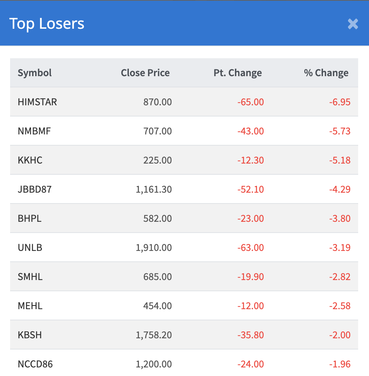
Task: Click the Symbol column header
Action: pyautogui.click(x=35, y=73)
